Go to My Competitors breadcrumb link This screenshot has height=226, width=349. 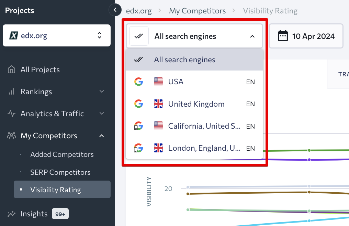click(x=198, y=11)
